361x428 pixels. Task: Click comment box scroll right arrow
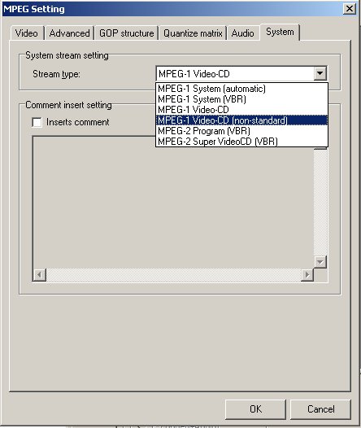pos(307,274)
